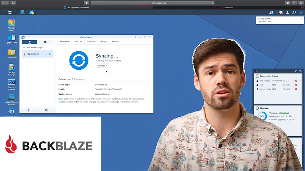Click the 'Backblaze B2' cloud type value
Screen dimensions: 305x171
pos(101,85)
